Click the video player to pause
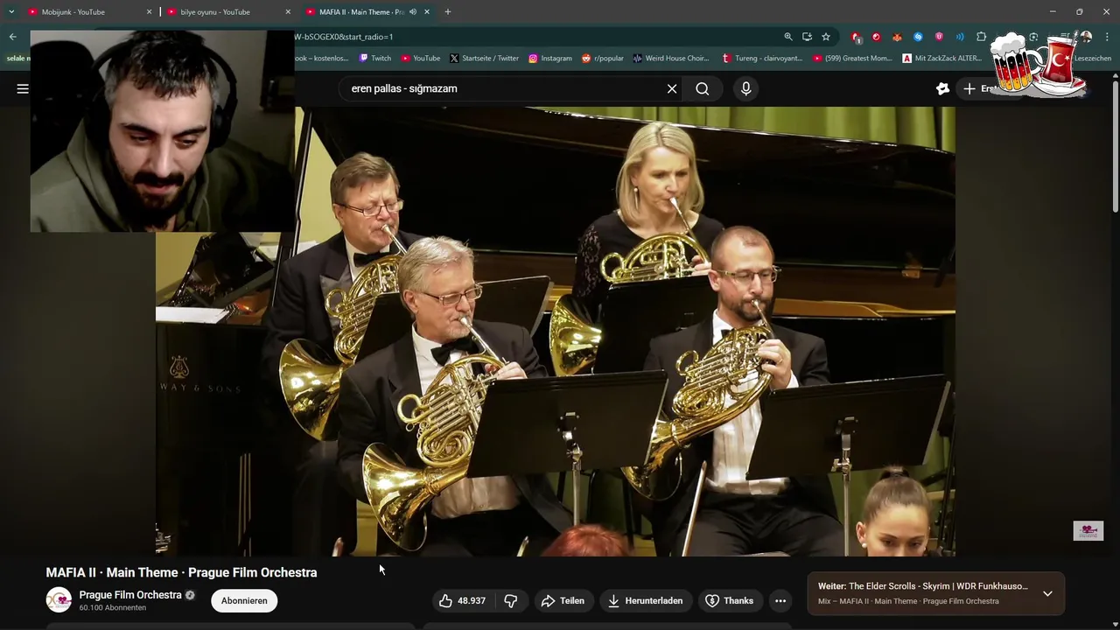The width and height of the screenshot is (1120, 630). pos(555,331)
